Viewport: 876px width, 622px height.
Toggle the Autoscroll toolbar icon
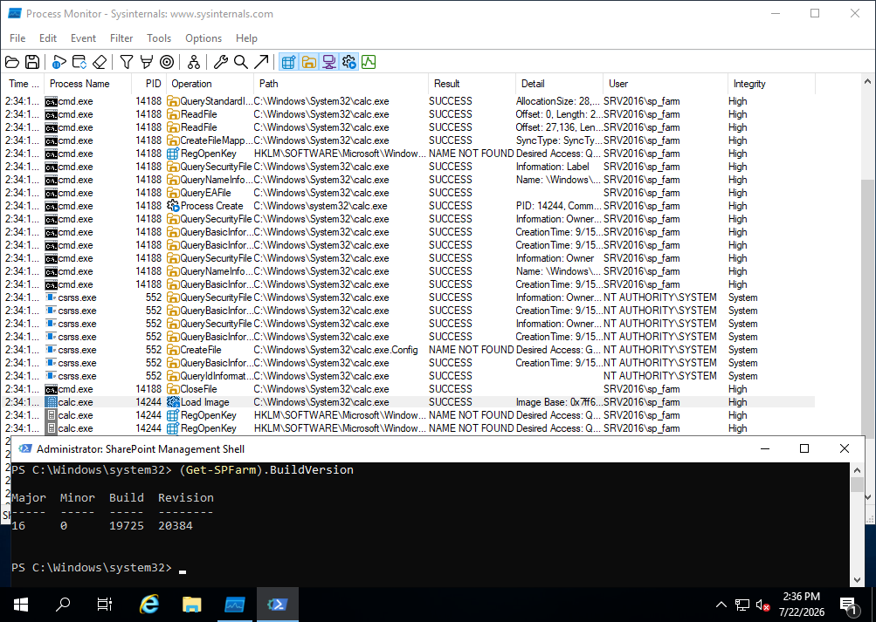click(x=79, y=62)
